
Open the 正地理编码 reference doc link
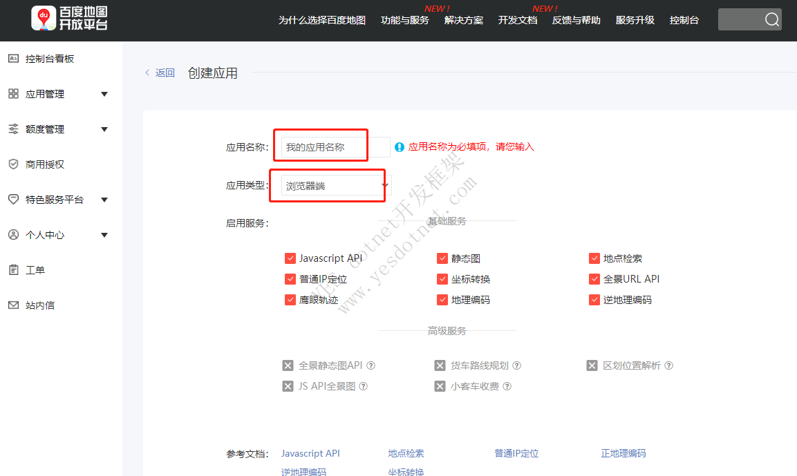click(623, 453)
